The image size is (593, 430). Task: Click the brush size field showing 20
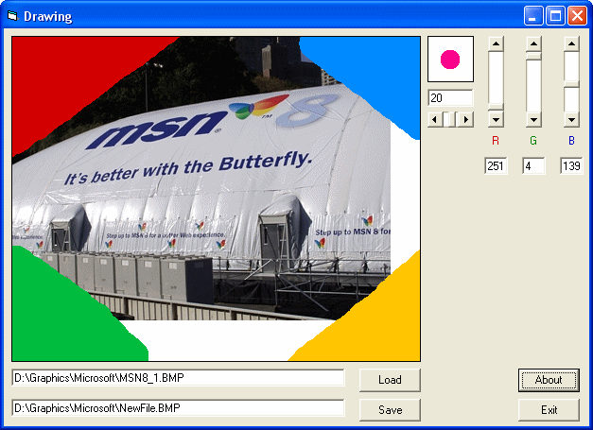pyautogui.click(x=450, y=98)
